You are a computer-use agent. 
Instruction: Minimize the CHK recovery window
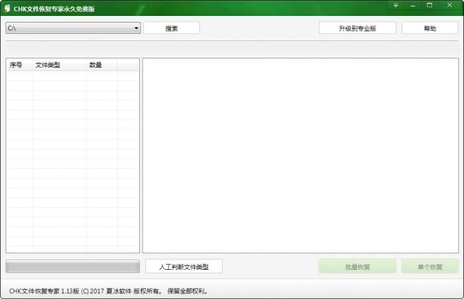pos(413,5)
